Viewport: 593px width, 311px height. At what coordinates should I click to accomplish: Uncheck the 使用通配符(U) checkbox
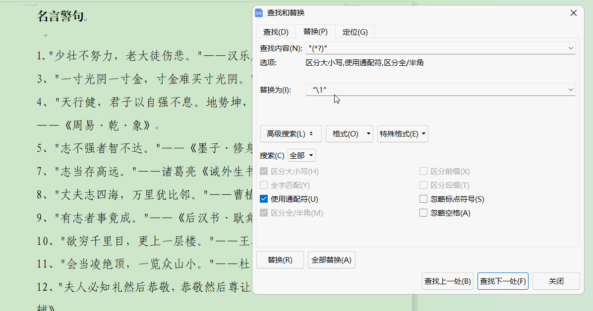click(x=264, y=199)
